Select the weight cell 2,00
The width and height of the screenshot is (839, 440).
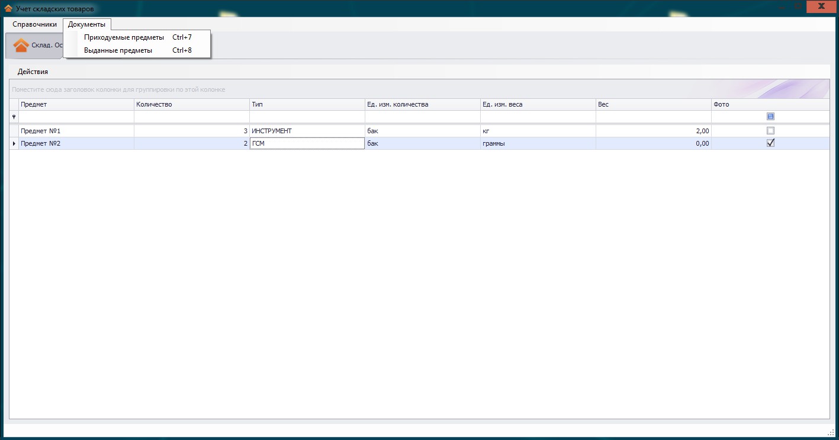(x=654, y=131)
